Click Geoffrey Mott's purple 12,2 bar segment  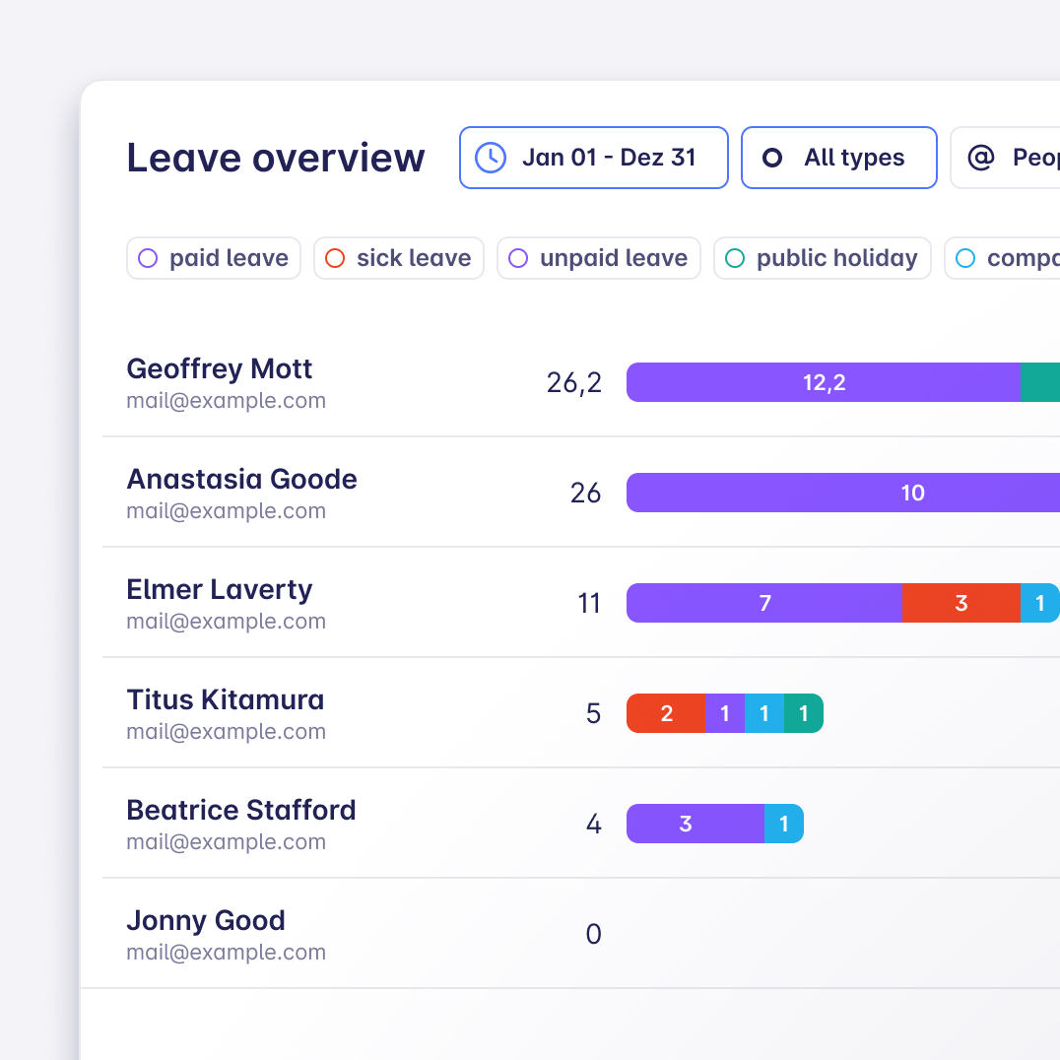(x=824, y=382)
